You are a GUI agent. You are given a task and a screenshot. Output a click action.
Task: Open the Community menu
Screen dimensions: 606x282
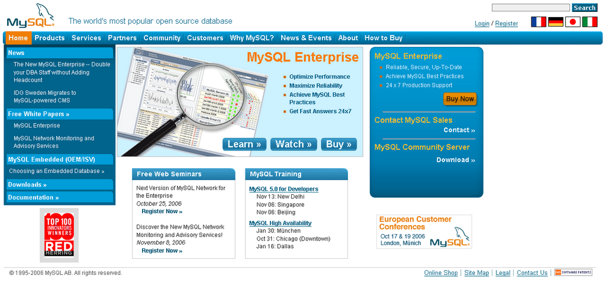[x=162, y=38]
